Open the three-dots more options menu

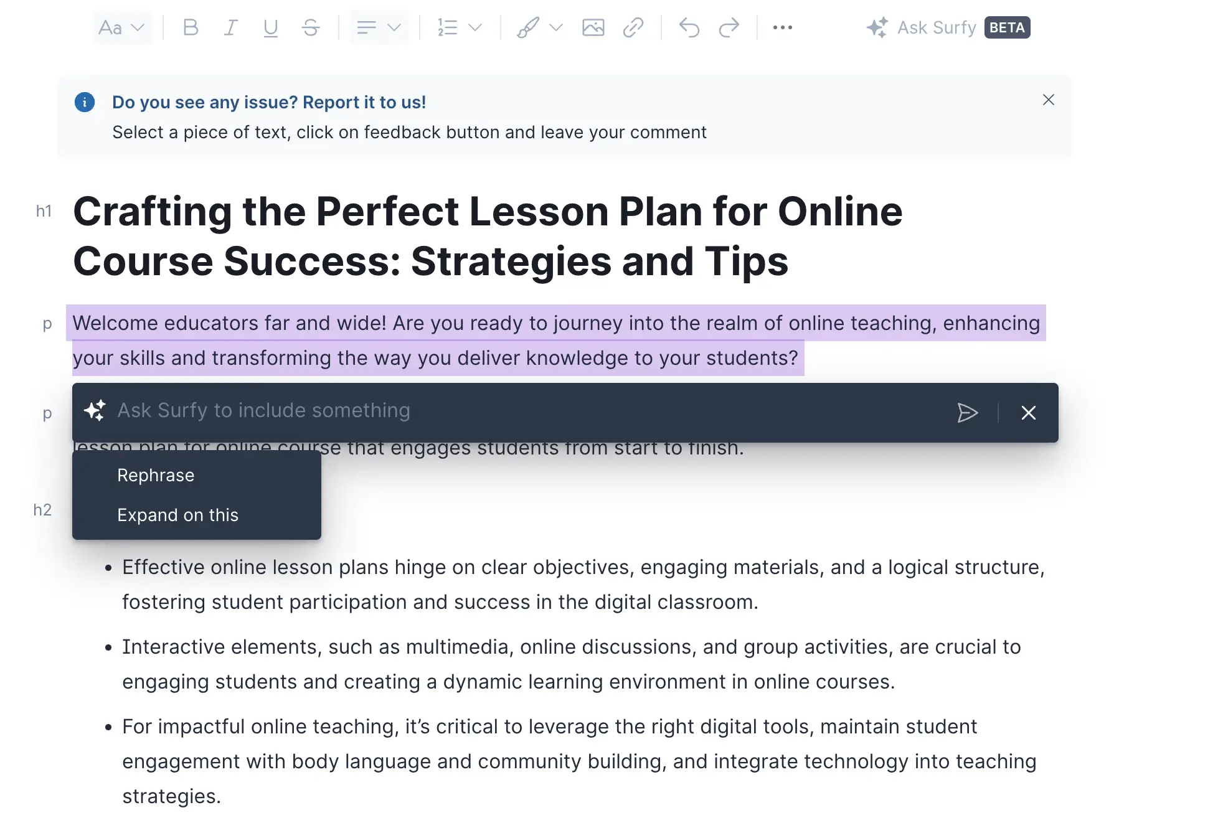782,27
